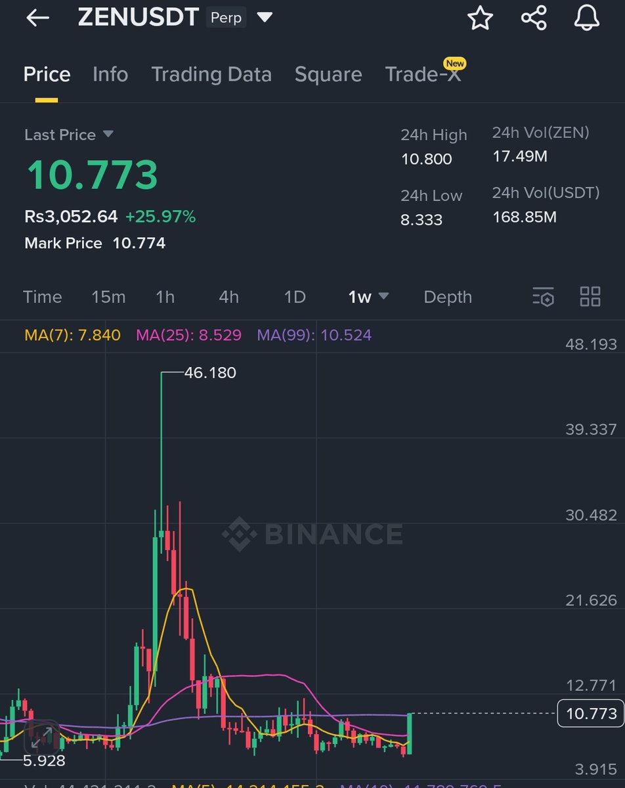Select the 15m chart interval
The height and width of the screenshot is (788, 625).
click(x=108, y=297)
